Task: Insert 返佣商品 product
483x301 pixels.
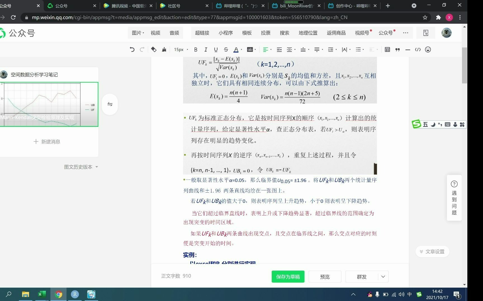Action: (336, 33)
